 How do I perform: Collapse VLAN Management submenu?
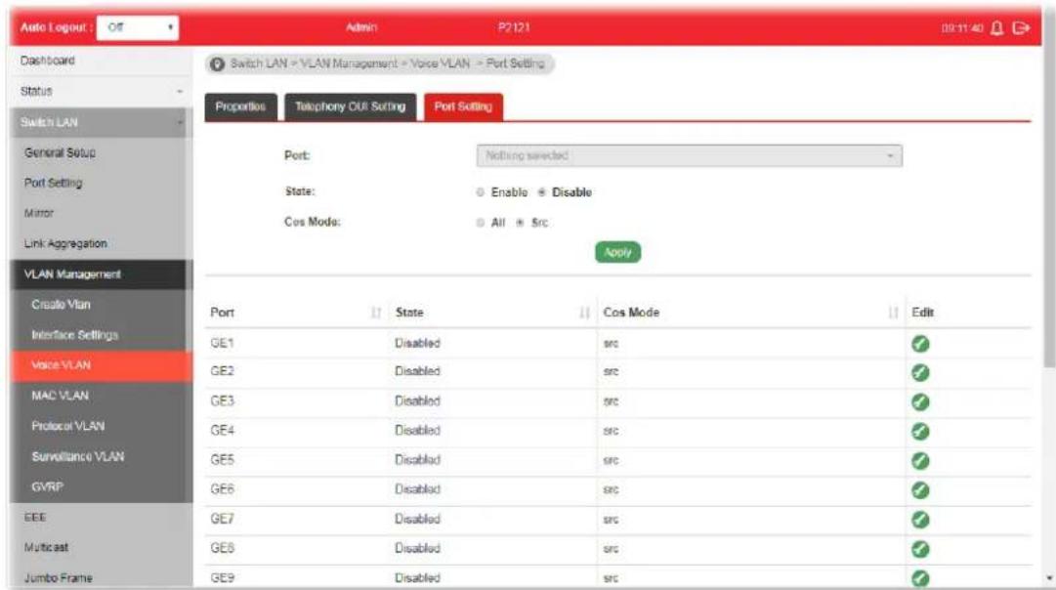coord(101,274)
